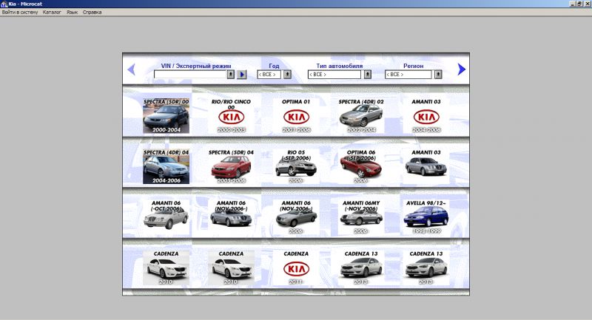Image resolution: width=592 pixels, height=320 pixels.
Task: Select Spectra (5DR) 00 model
Action: [166, 116]
